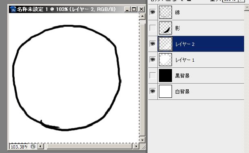
Task: Hide the 線 layer using its eye icon
Action: tap(152, 12)
